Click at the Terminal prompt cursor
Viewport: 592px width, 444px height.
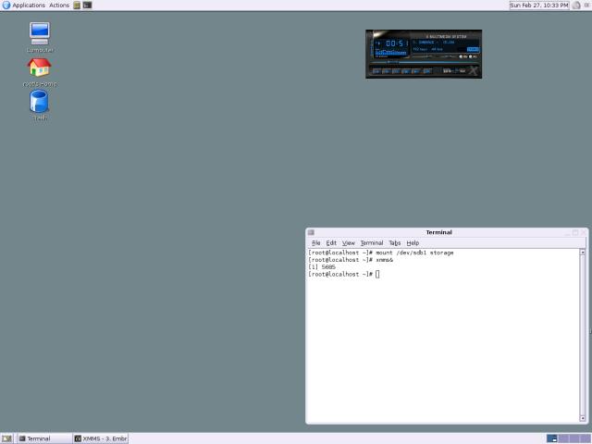coord(377,274)
